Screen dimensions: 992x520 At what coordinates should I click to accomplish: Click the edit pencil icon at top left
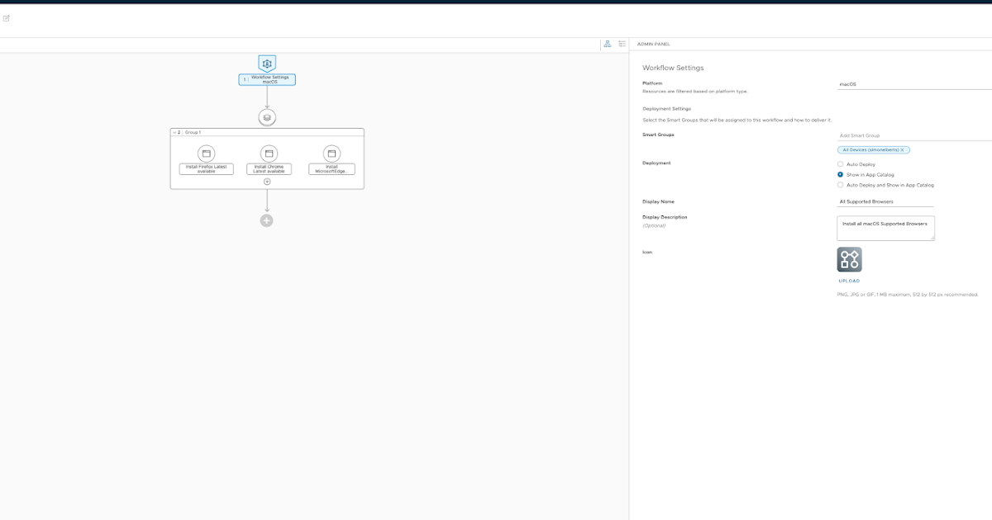7,18
